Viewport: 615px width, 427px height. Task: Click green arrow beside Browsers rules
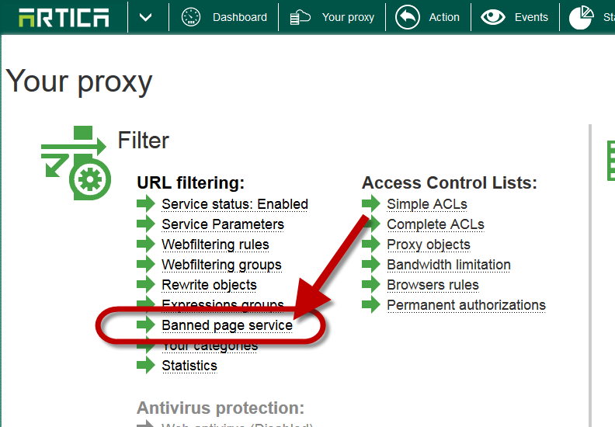pos(371,285)
